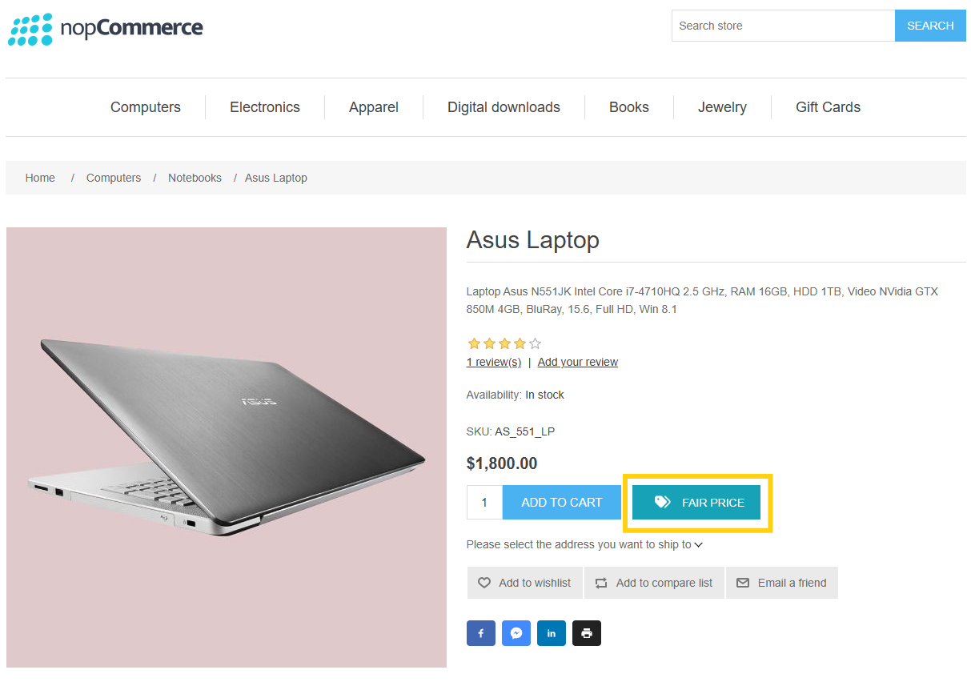
Task: Click the print page icon
Action: click(x=587, y=633)
